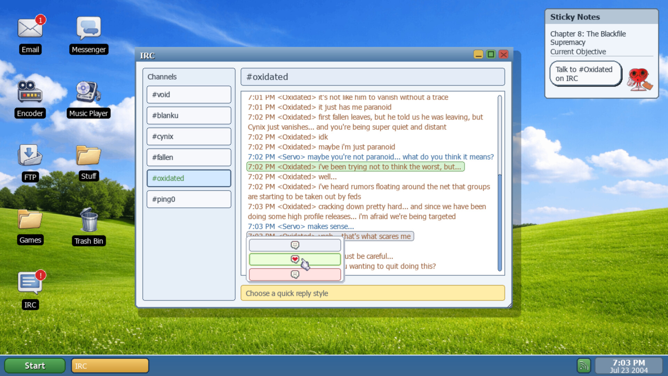Image resolution: width=668 pixels, height=376 pixels.
Task: Switch to the #void channel
Action: tap(189, 94)
